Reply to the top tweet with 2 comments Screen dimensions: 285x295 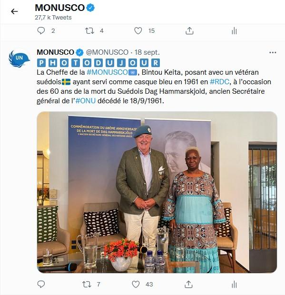41,30
